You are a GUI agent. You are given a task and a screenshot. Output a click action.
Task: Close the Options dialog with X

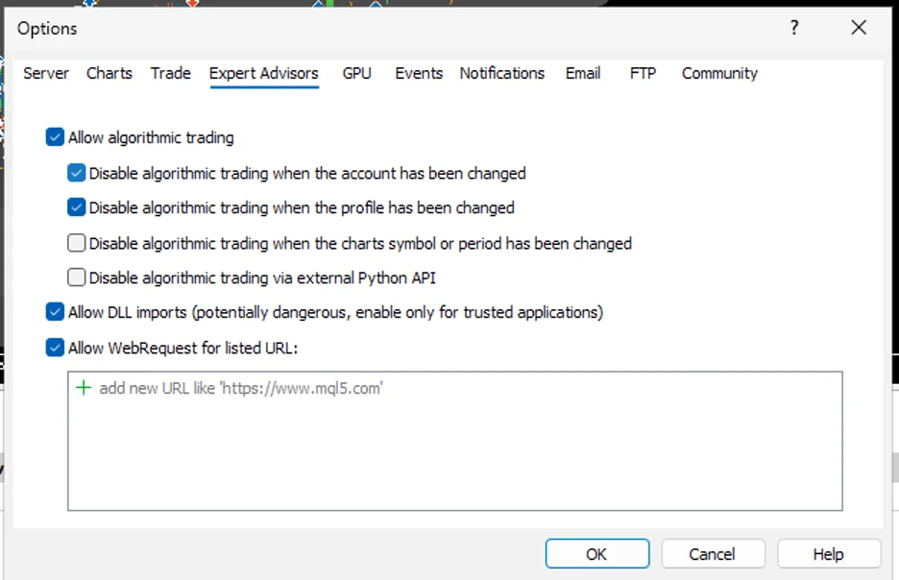click(x=859, y=28)
